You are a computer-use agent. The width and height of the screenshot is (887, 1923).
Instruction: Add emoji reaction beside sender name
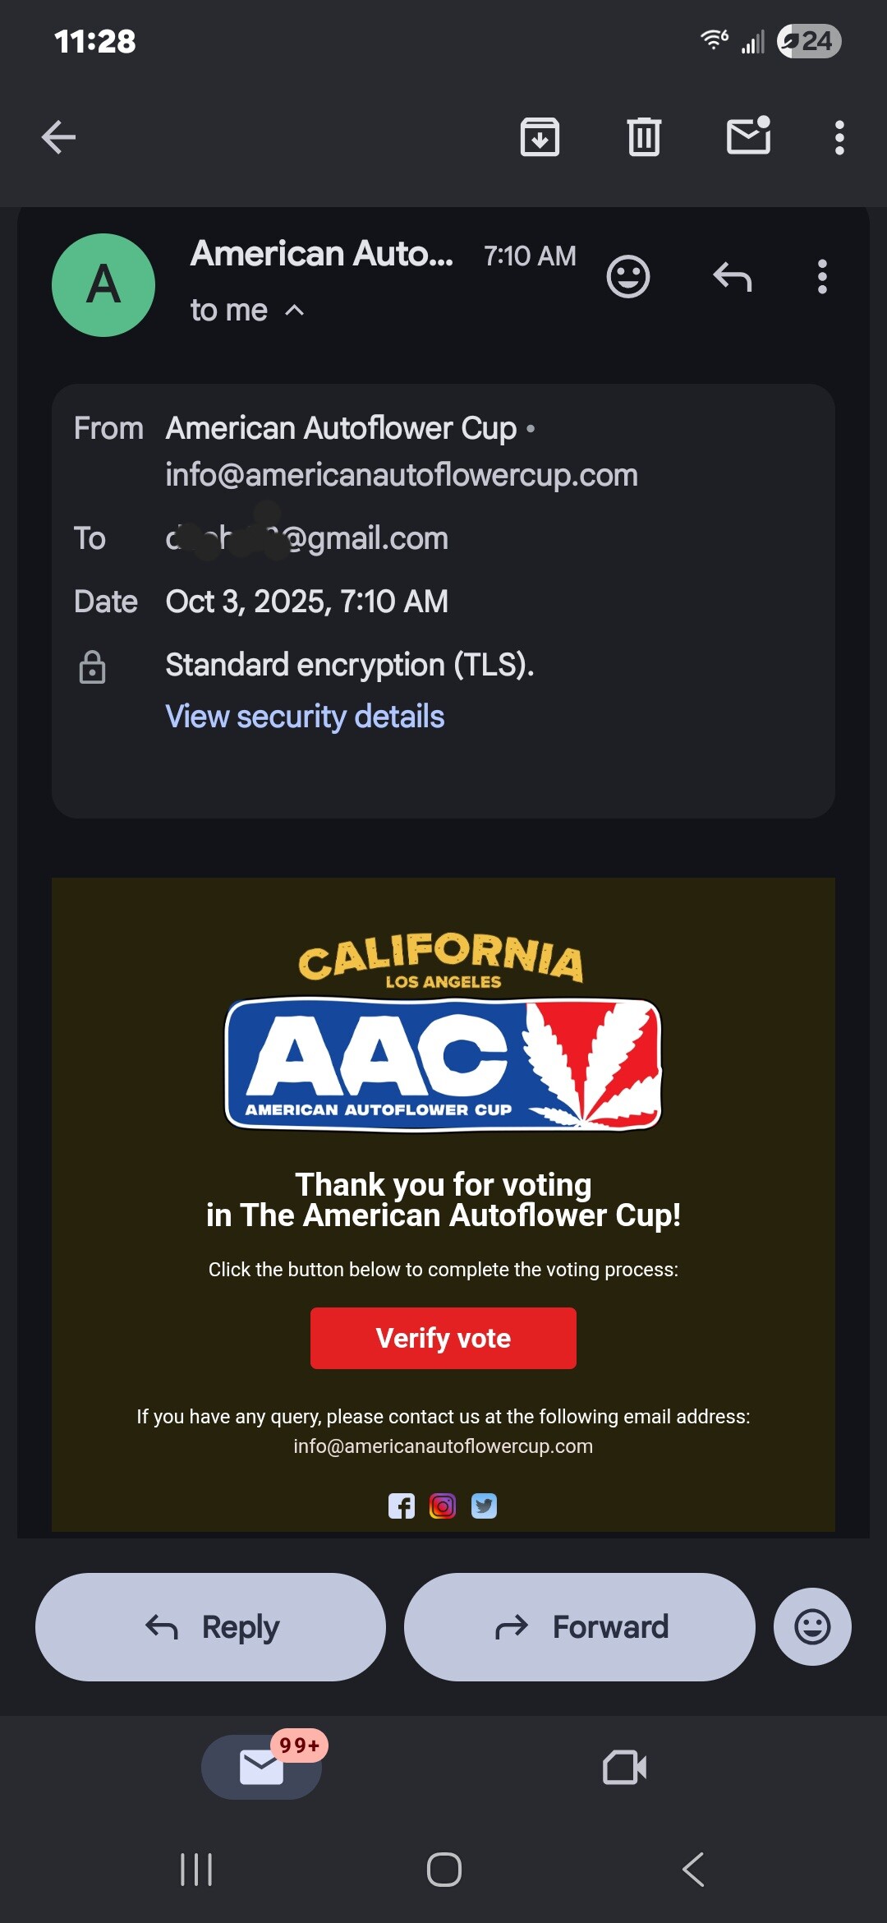click(628, 277)
